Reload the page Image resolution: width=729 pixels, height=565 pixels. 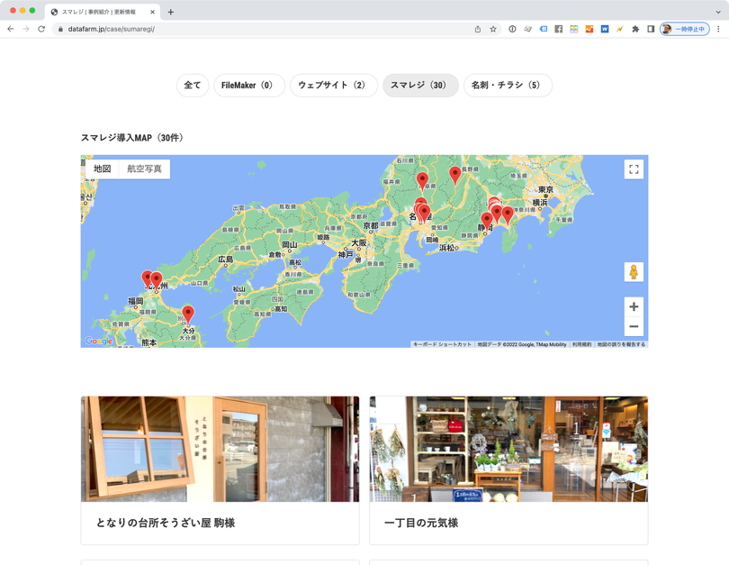coord(41,29)
